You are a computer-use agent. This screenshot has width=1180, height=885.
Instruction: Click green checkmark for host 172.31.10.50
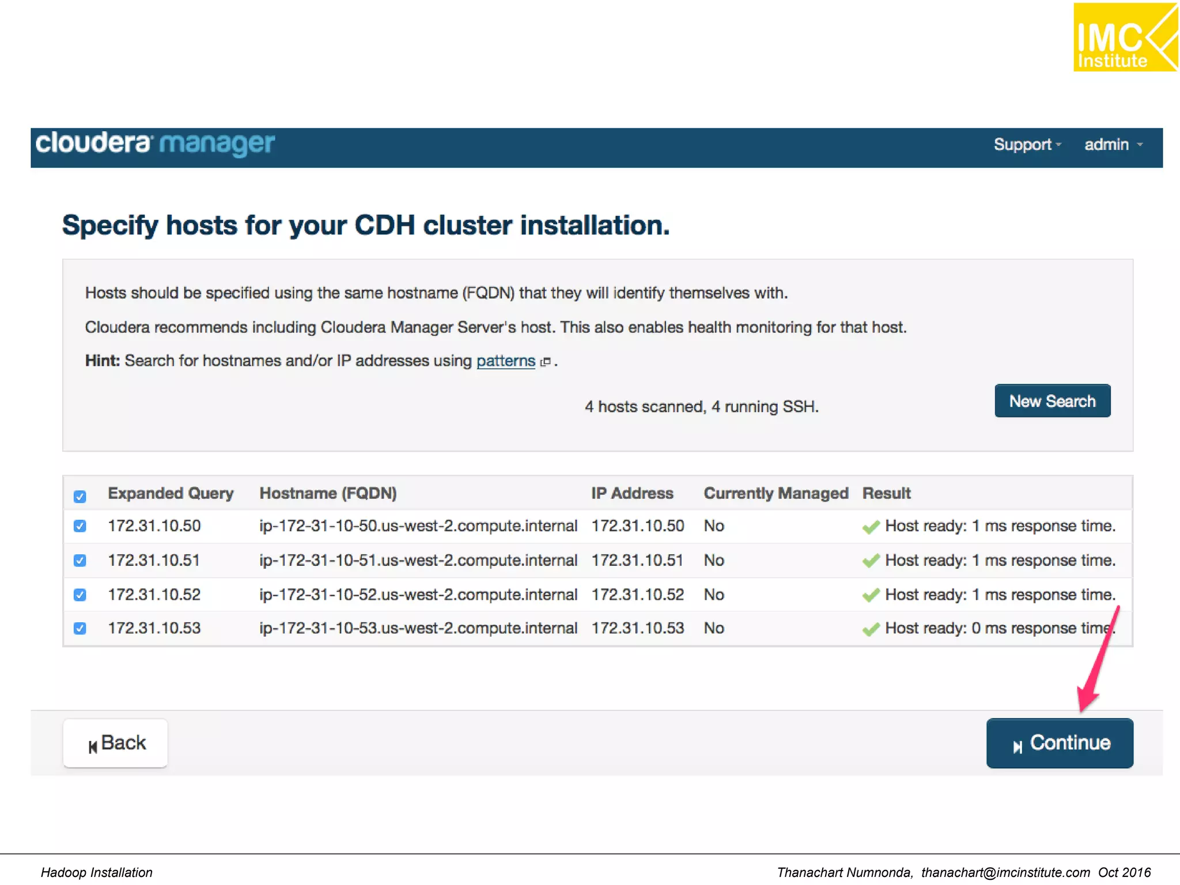[871, 527]
